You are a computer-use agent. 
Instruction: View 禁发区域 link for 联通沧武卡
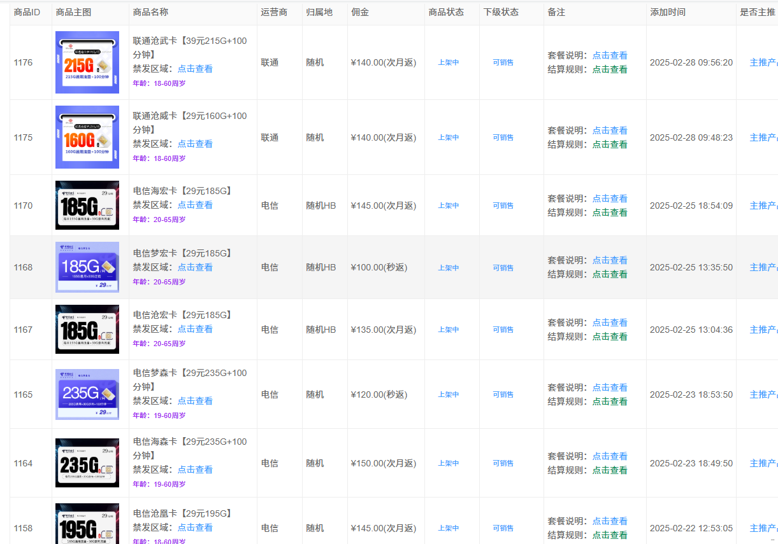tap(195, 69)
